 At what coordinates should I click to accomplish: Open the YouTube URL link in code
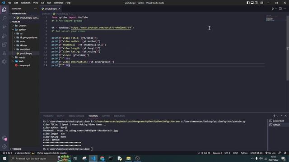click(101, 27)
